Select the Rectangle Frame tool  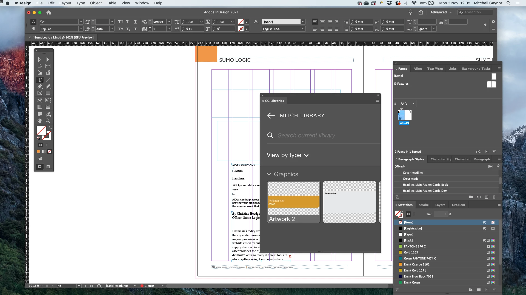coord(40,93)
